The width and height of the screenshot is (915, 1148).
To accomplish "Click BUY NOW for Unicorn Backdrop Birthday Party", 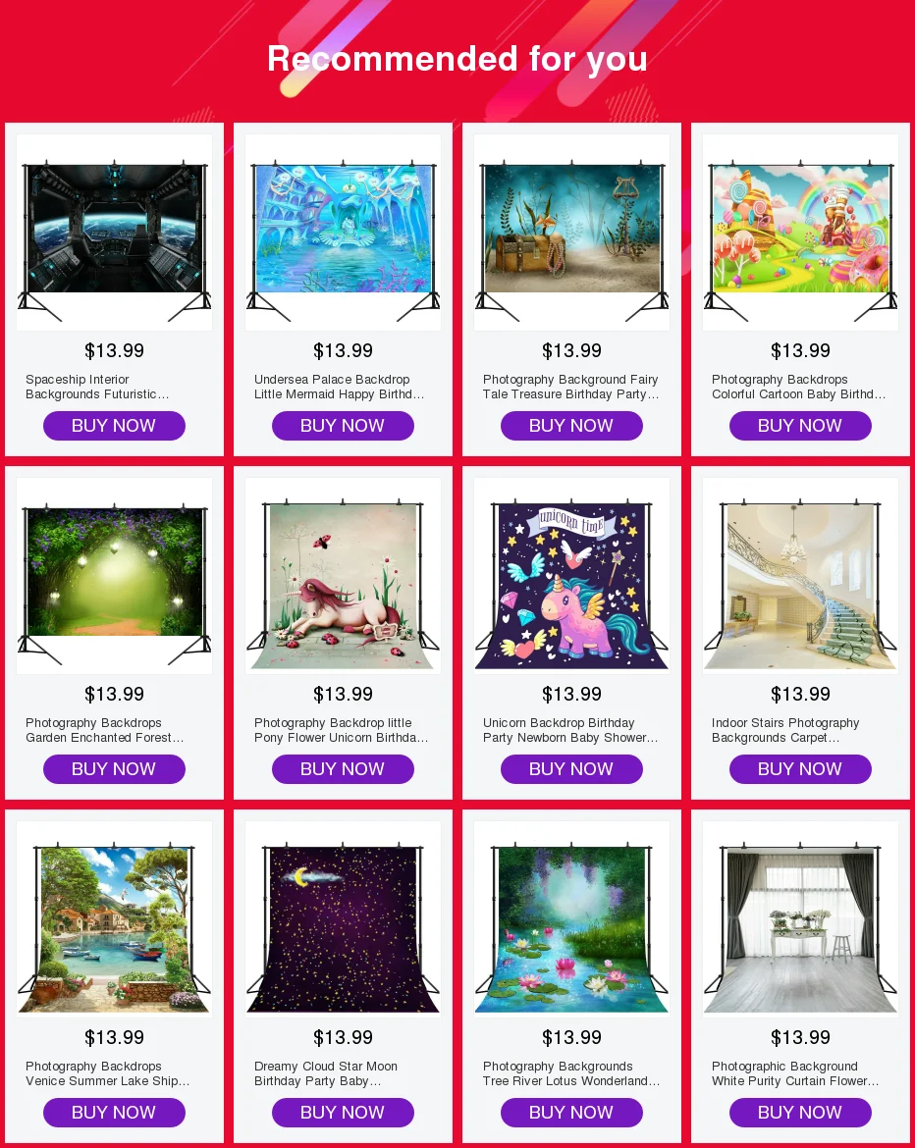I will click(x=571, y=768).
